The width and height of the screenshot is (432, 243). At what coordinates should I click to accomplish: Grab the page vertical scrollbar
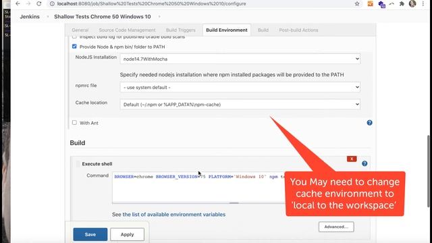429,171
